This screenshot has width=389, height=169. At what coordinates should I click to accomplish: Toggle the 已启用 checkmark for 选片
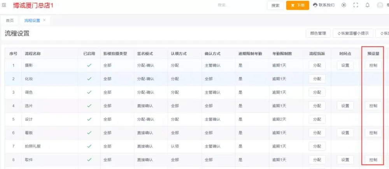pyautogui.click(x=89, y=105)
